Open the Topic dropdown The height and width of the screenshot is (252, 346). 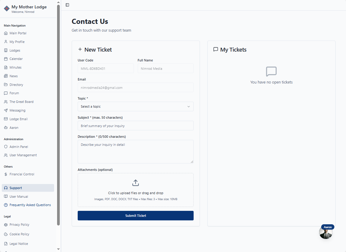pyautogui.click(x=135, y=106)
